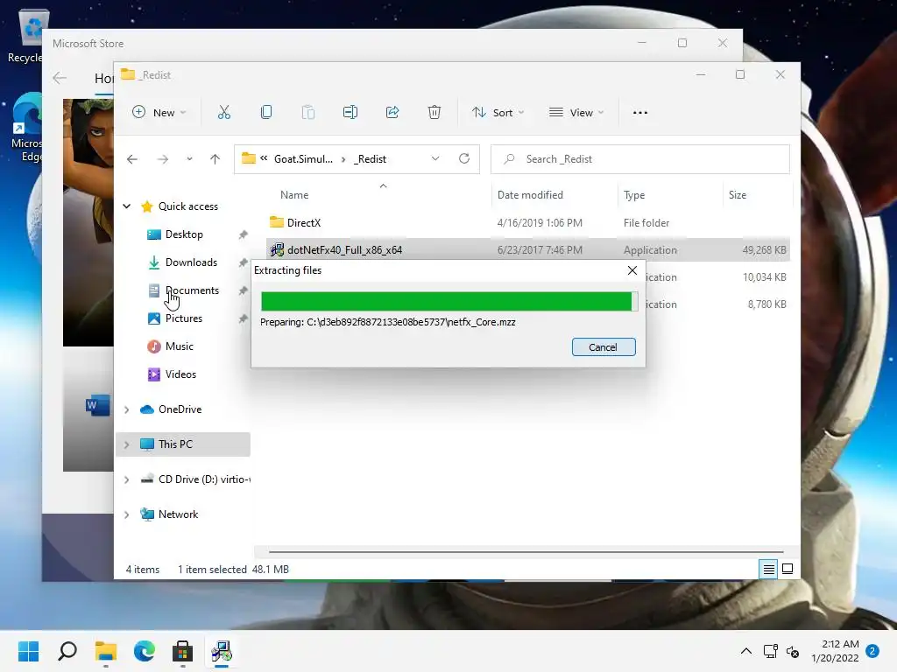Launch Microsoft Edge from taskbar
This screenshot has width=897, height=672.
(x=145, y=651)
